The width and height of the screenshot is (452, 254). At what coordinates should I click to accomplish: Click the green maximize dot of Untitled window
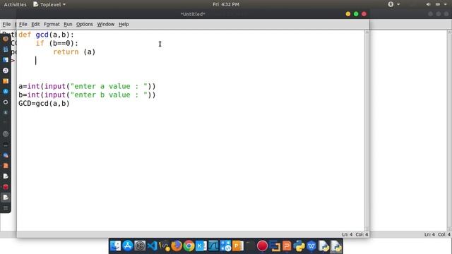pyautogui.click(x=356, y=14)
